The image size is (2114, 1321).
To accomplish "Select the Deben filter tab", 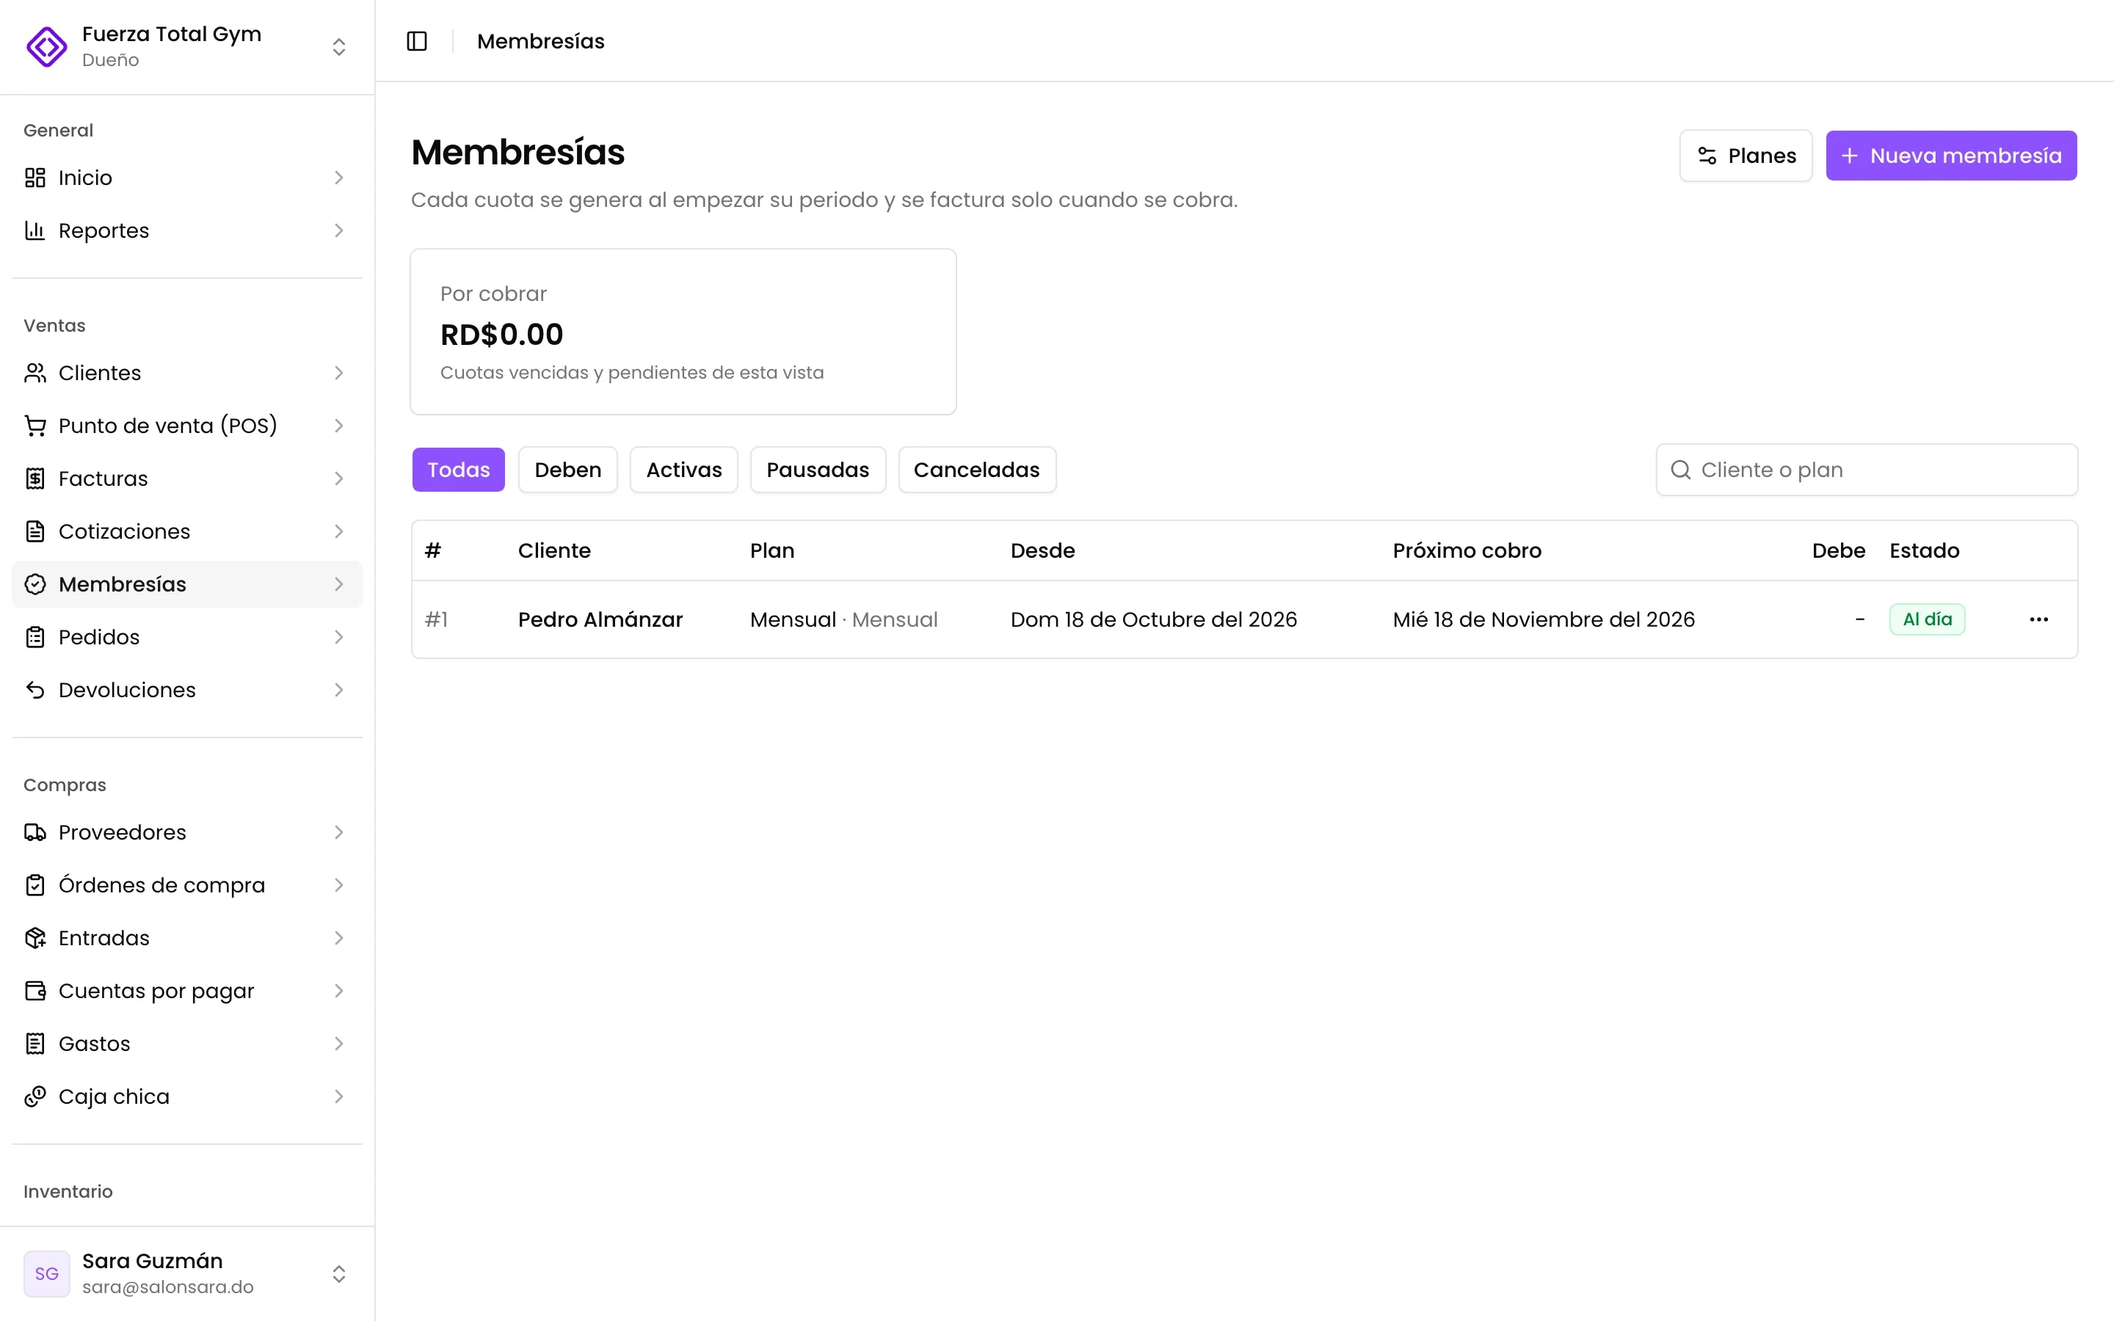I will 568,470.
